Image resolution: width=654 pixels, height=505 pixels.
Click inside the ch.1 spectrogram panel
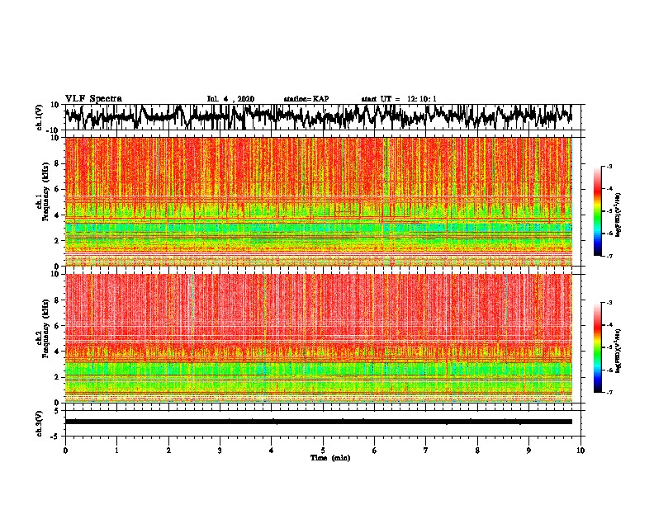pyautogui.click(x=319, y=201)
